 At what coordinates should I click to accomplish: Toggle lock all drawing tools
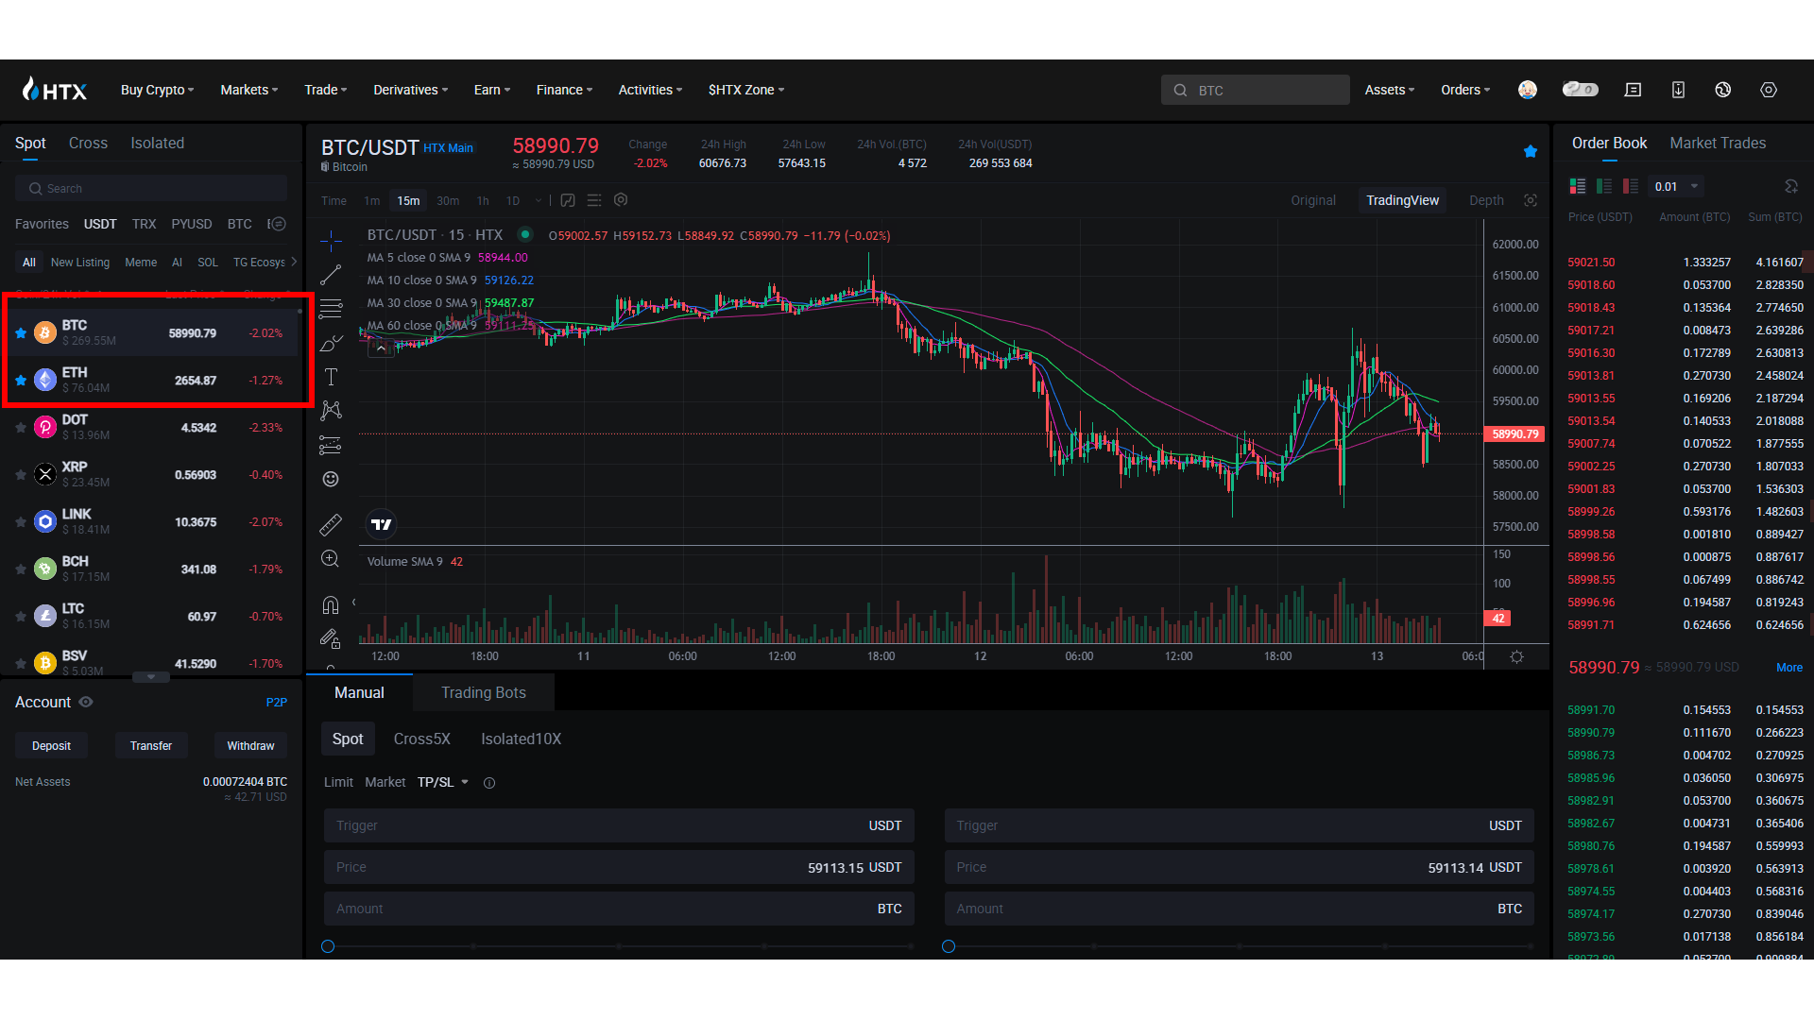tap(331, 639)
